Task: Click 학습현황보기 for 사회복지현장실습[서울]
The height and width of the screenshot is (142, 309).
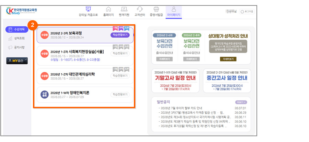Action: coord(120,53)
